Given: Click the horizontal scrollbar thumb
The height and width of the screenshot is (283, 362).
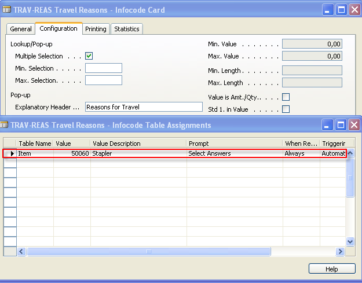Looking at the screenshot, I should pyautogui.click(x=149, y=251).
